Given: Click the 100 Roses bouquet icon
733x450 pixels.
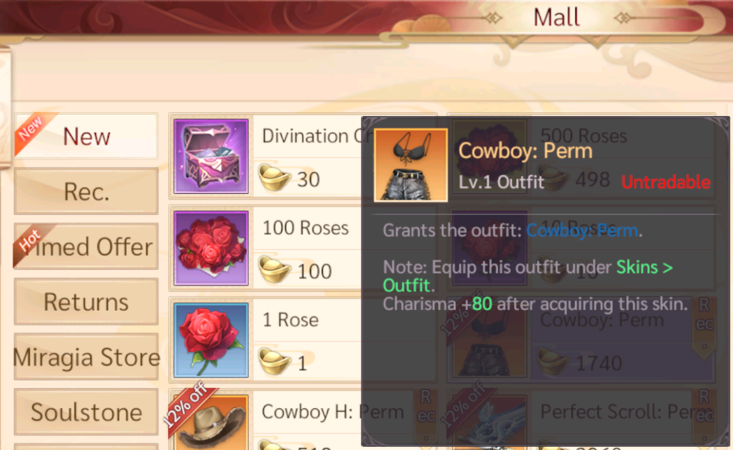Looking at the screenshot, I should click(211, 247).
